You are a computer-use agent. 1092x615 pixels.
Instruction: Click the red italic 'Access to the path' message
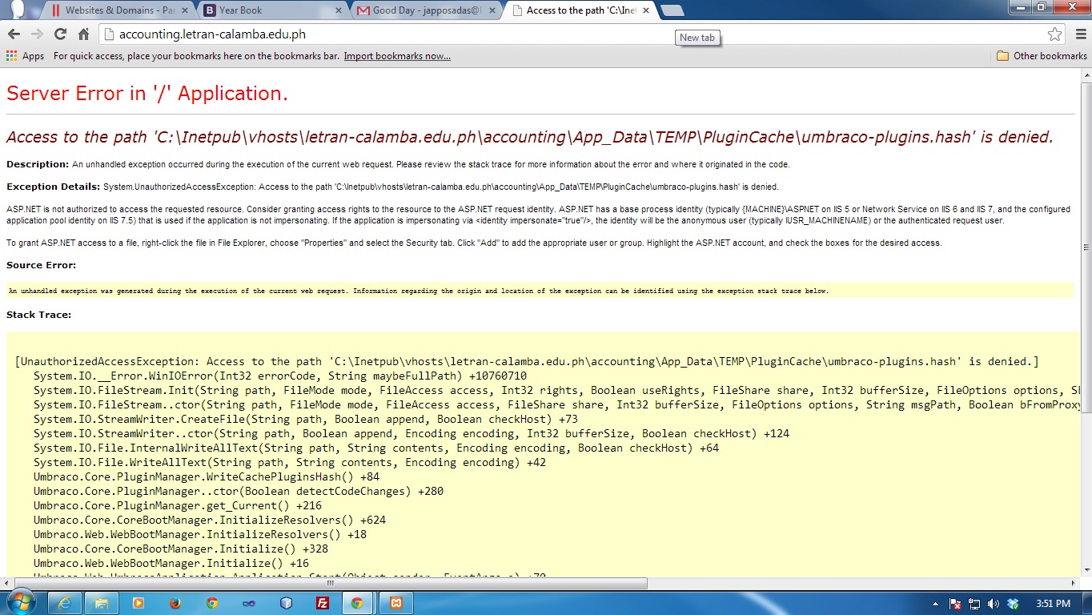point(530,137)
